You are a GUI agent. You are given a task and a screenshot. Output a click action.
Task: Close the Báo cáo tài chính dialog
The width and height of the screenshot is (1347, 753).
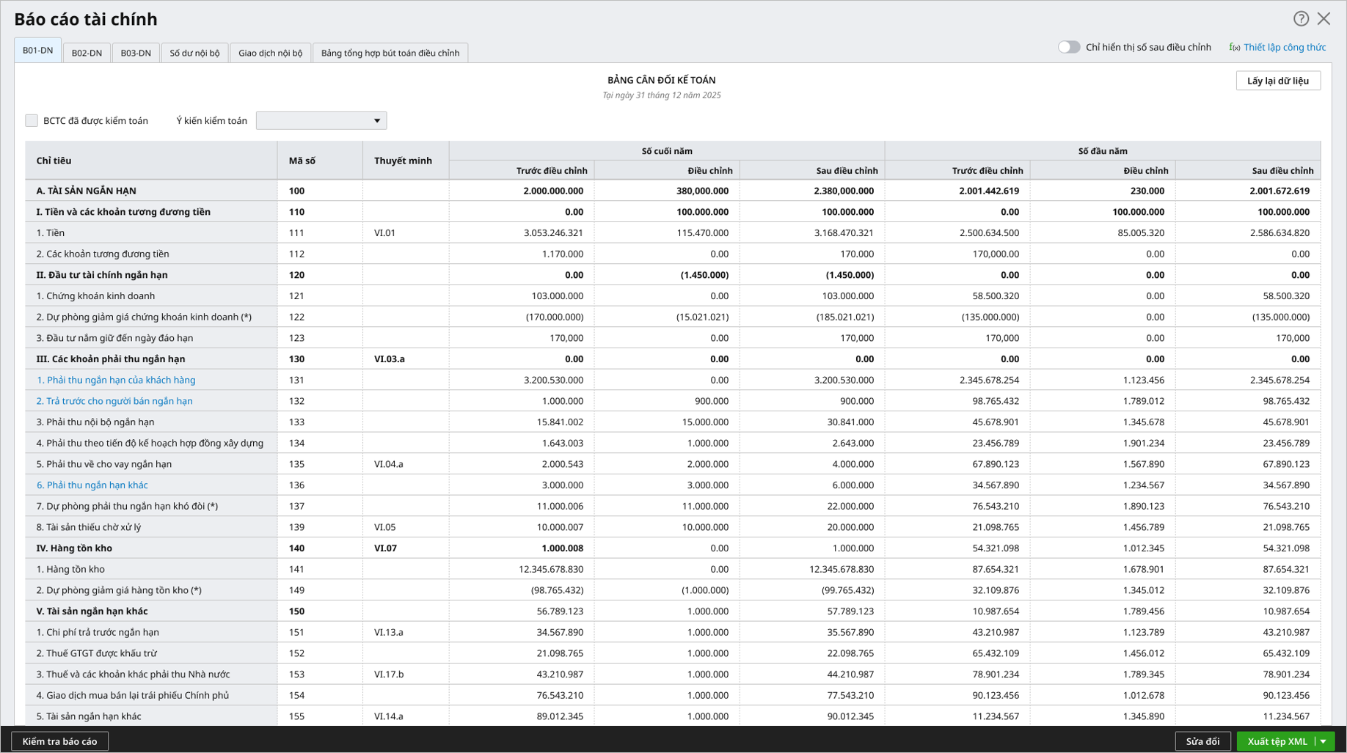[x=1324, y=19]
